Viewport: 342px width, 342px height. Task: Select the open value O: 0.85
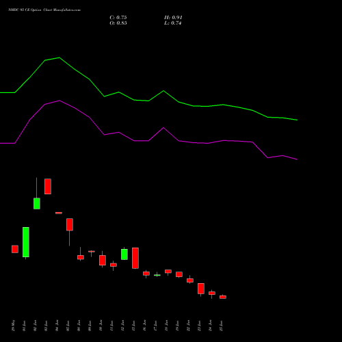pos(118,23)
